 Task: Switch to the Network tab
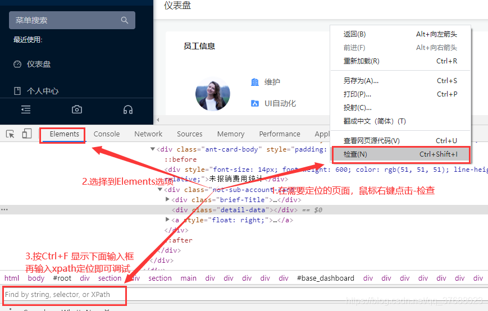pyautogui.click(x=148, y=134)
